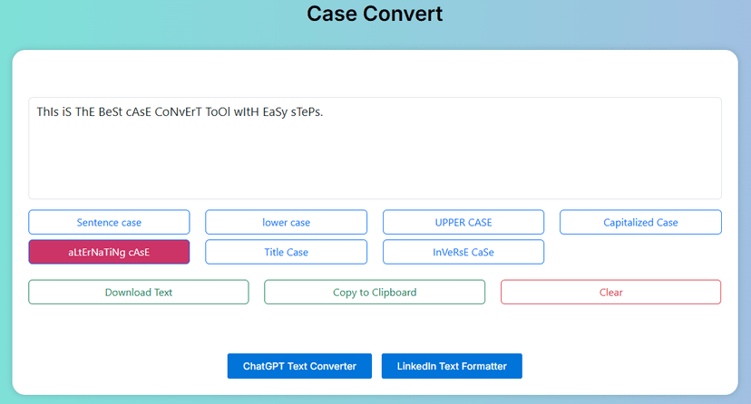Click the empty area inside the text box
The width and height of the screenshot is (751, 404).
(375, 163)
